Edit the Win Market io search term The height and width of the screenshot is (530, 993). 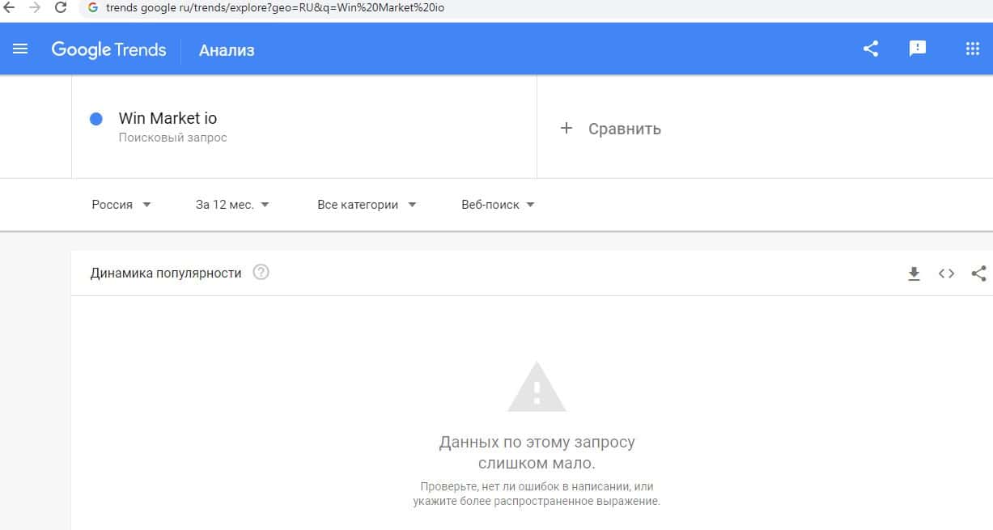coord(168,118)
